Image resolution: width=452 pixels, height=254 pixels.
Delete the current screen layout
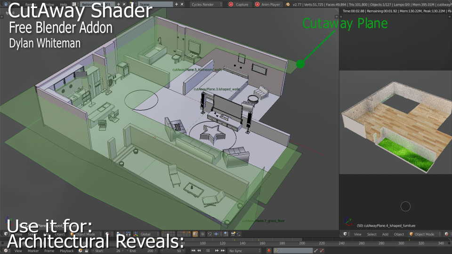[x=124, y=4]
